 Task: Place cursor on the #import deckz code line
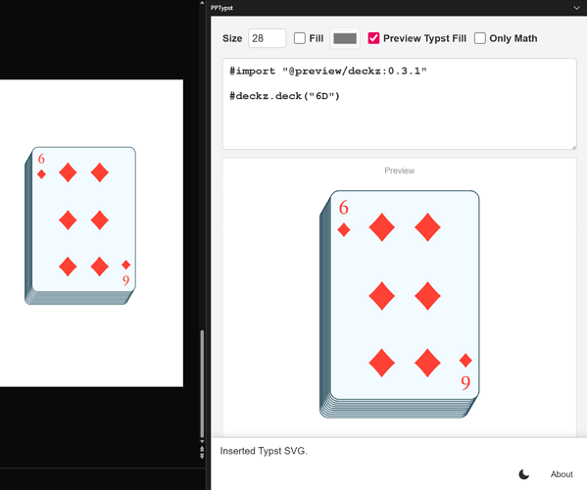[x=328, y=71]
